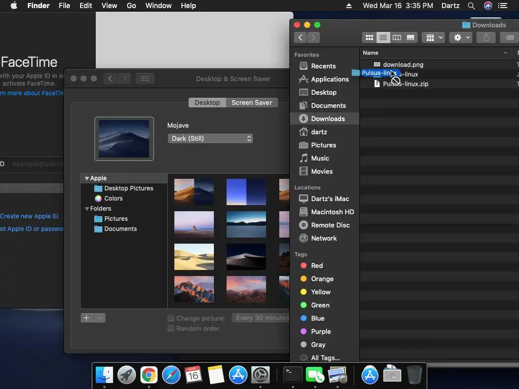Open Google Chrome in the Dock
This screenshot has height=389, width=519.
point(149,375)
